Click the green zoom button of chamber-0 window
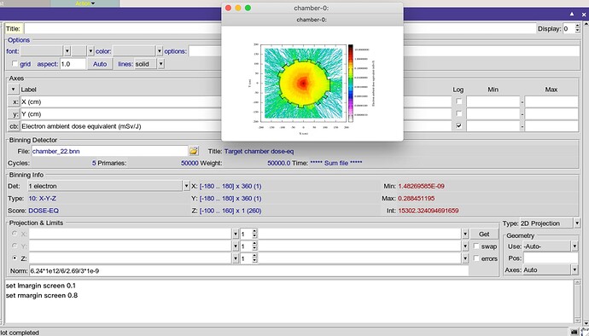This screenshot has width=589, height=336. pos(248,8)
